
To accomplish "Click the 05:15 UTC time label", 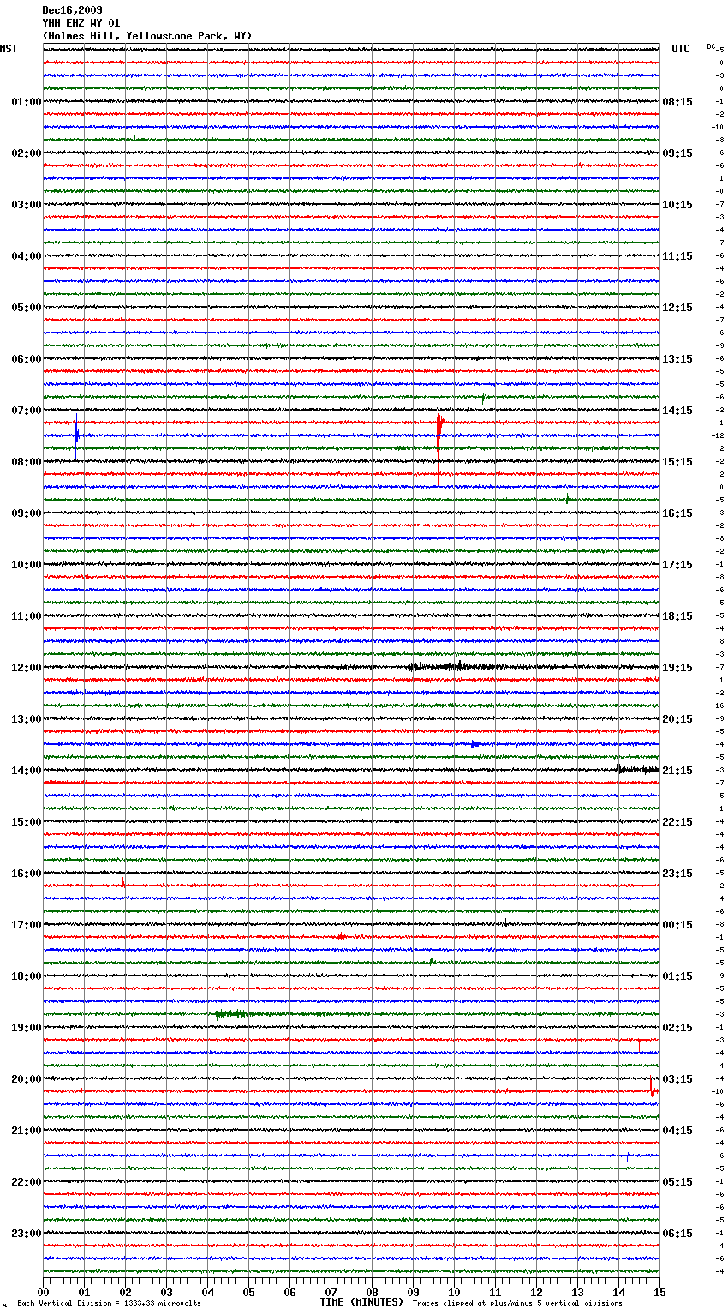I will (677, 1182).
